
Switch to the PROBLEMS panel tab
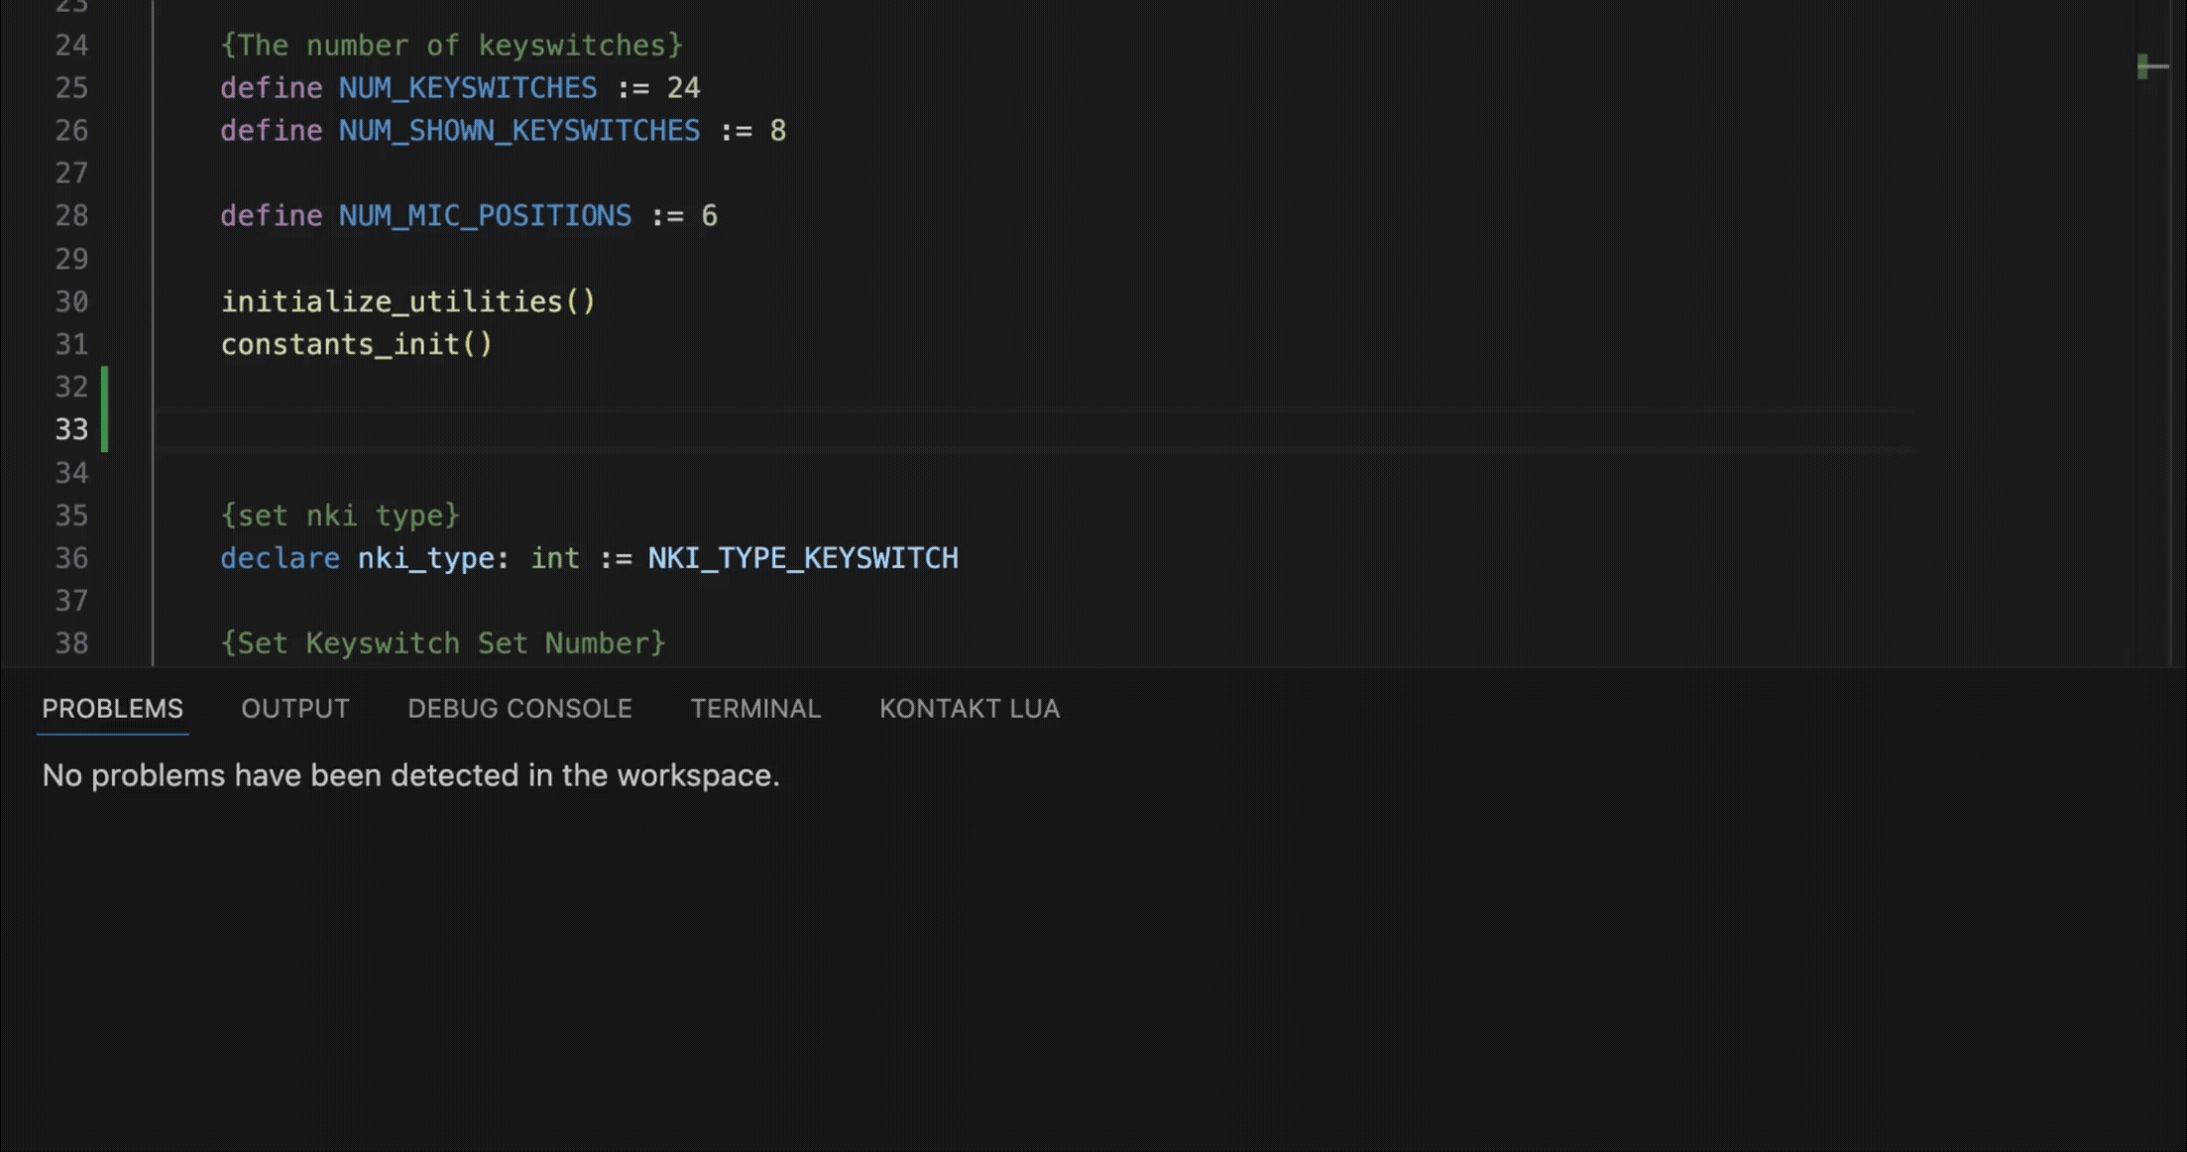point(112,709)
